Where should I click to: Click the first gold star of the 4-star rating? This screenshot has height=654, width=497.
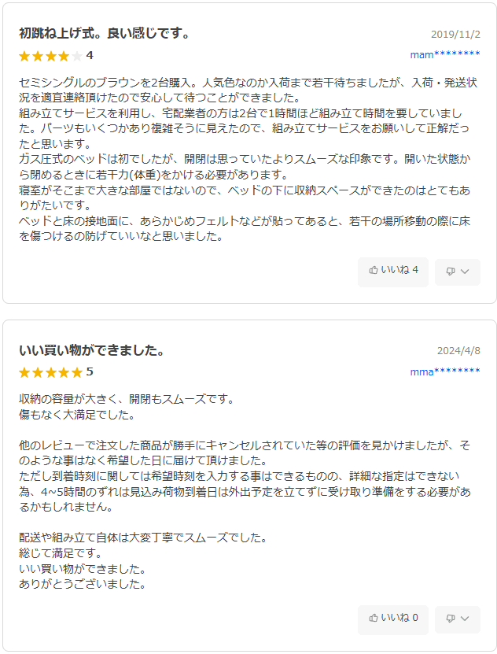[24, 56]
